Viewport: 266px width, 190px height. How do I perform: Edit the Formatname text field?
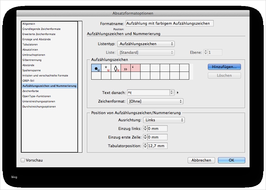tap(169, 23)
